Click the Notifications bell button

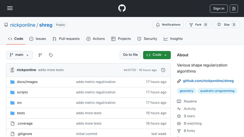[x=168, y=25]
